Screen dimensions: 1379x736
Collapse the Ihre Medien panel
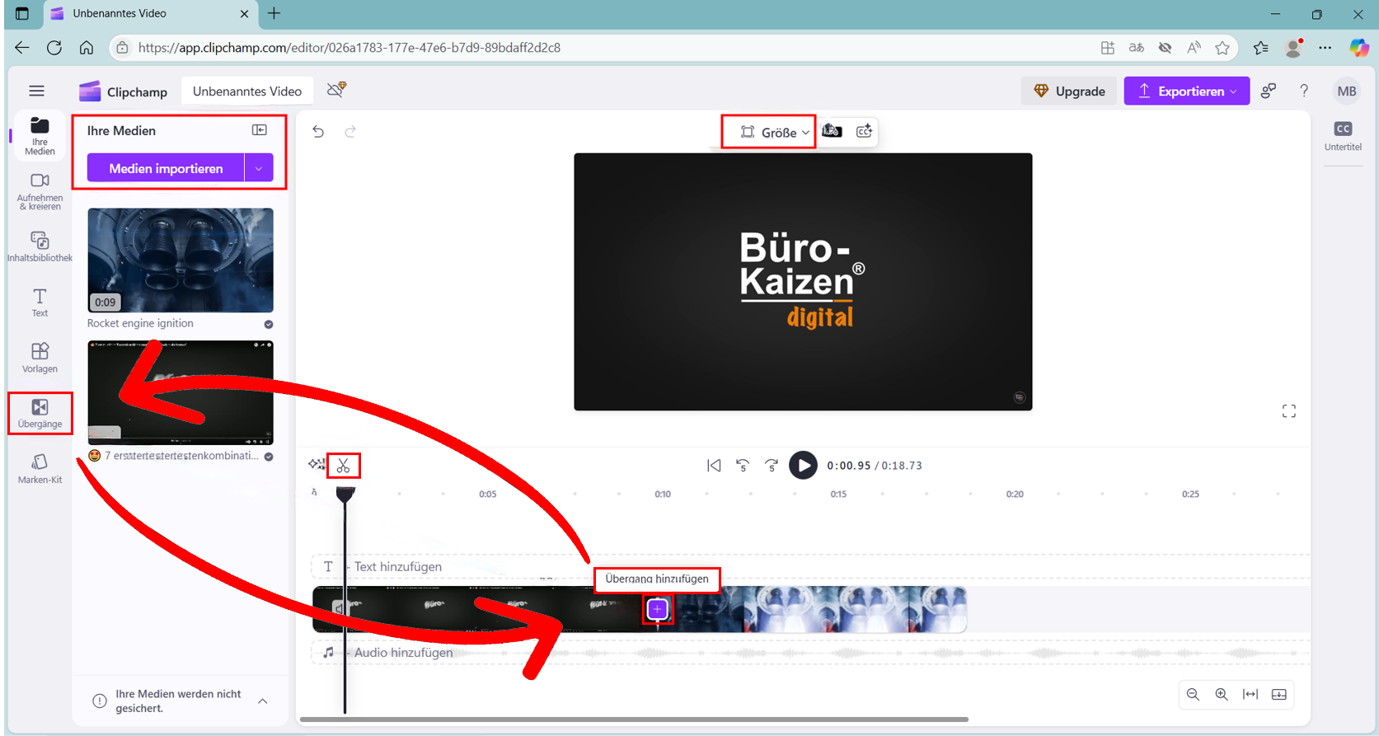click(260, 130)
